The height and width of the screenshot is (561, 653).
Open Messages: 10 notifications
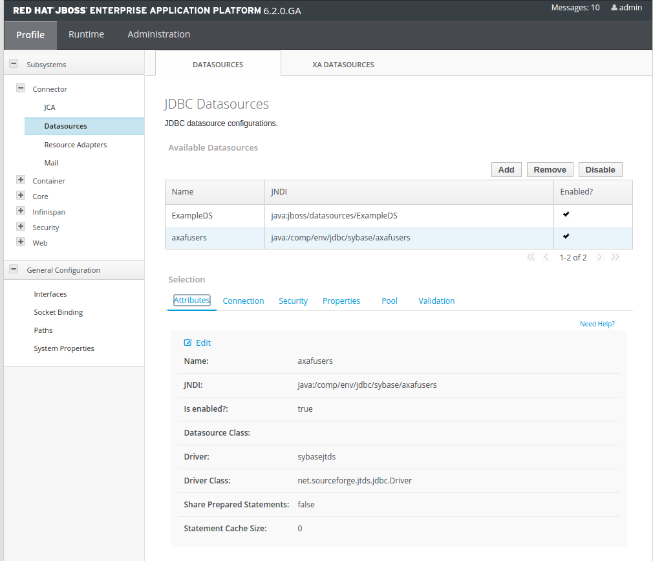575,8
